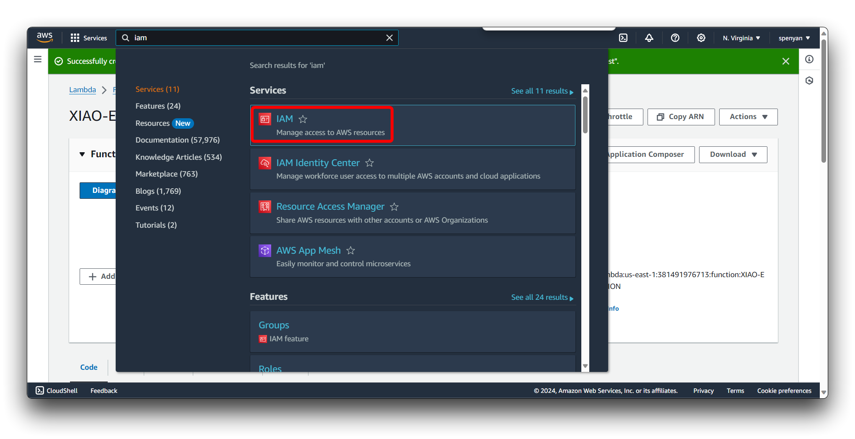The image size is (855, 439).
Task: Filter by Services (11) category
Action: (x=157, y=89)
